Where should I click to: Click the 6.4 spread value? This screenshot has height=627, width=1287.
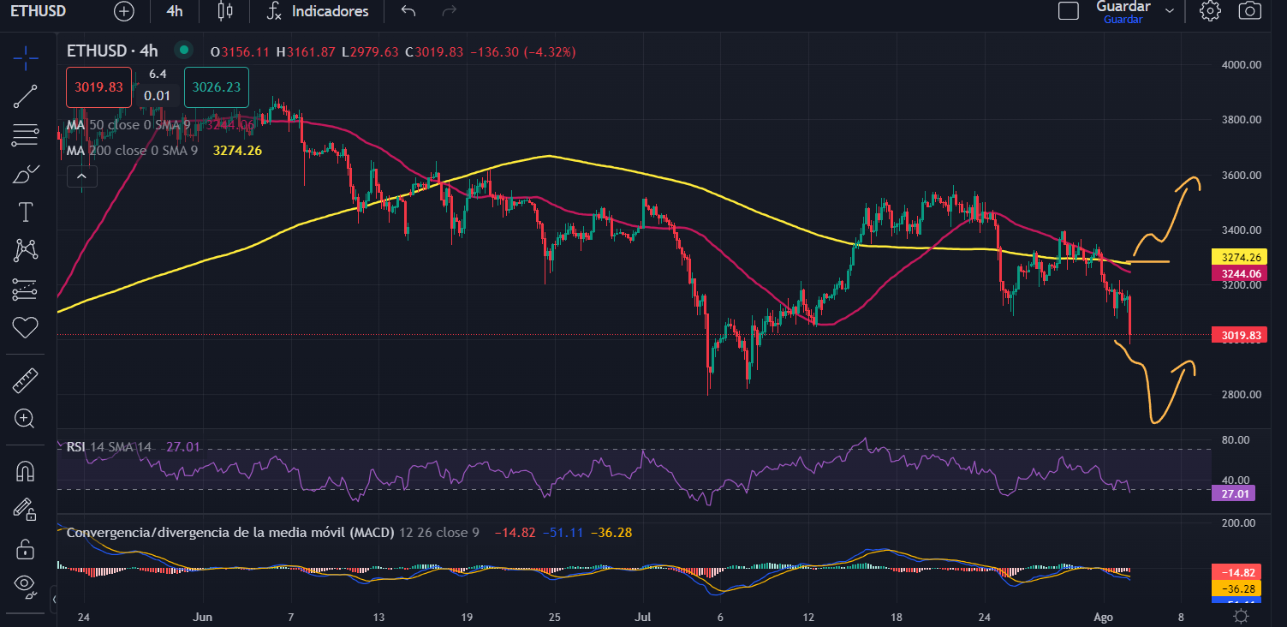158,75
